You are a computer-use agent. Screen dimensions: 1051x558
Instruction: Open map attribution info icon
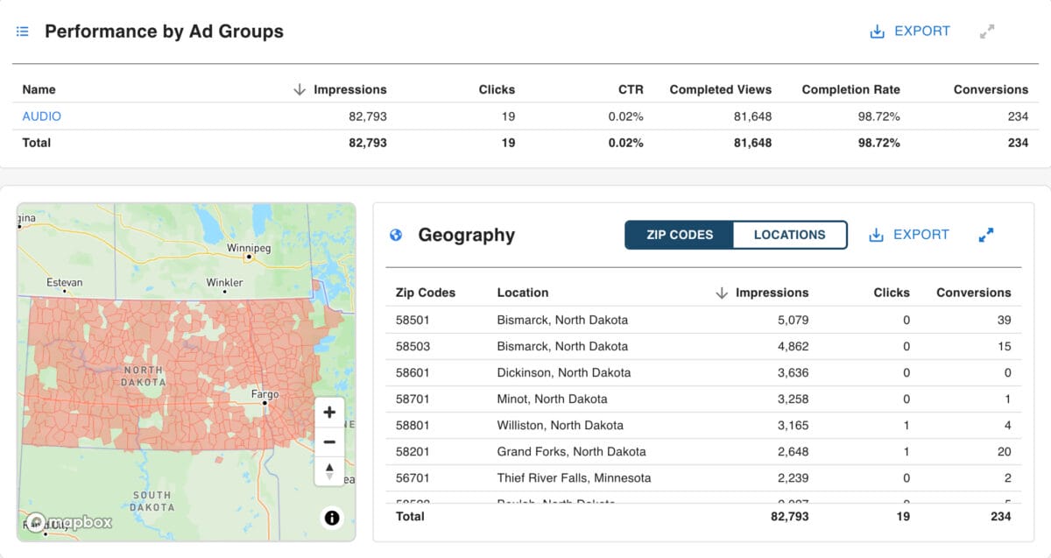pos(332,519)
